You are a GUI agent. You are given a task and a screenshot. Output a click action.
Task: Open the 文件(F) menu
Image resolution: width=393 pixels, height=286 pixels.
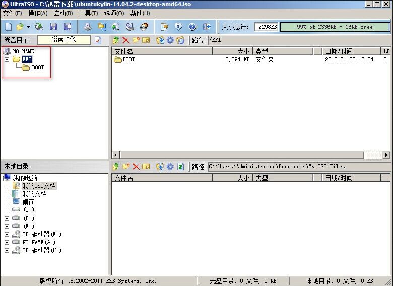coord(12,13)
